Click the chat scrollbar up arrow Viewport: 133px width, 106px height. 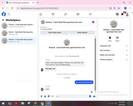(x=95, y=37)
